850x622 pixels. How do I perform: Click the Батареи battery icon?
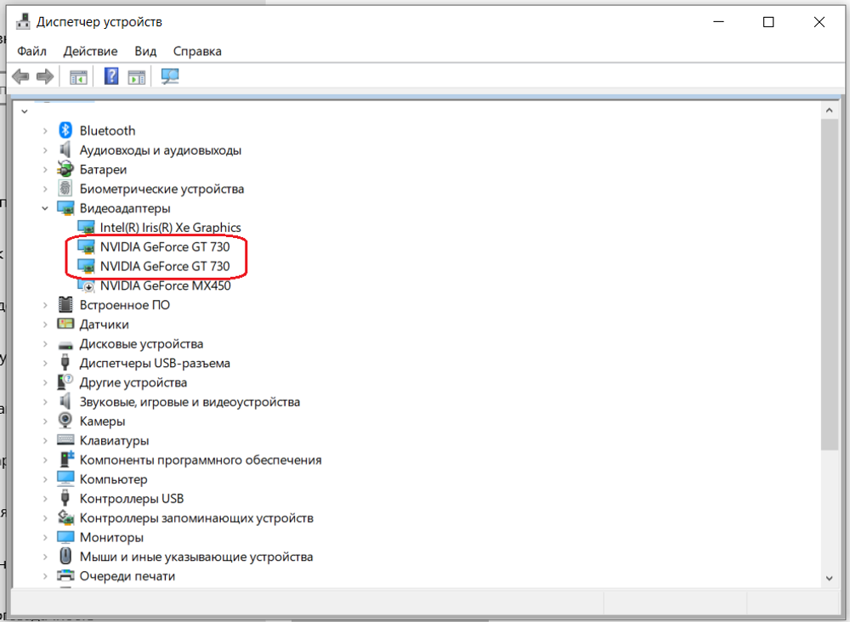(x=65, y=168)
